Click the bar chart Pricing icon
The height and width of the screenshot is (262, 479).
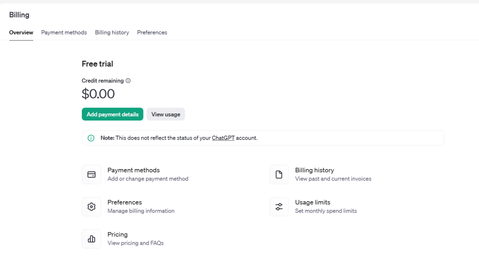(91, 239)
